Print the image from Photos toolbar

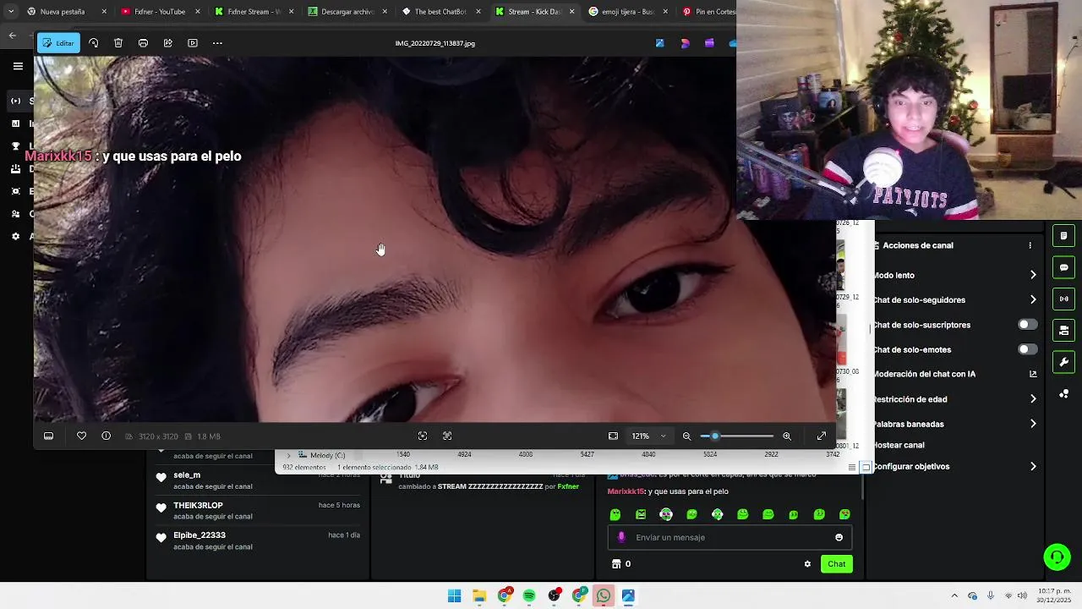point(143,43)
